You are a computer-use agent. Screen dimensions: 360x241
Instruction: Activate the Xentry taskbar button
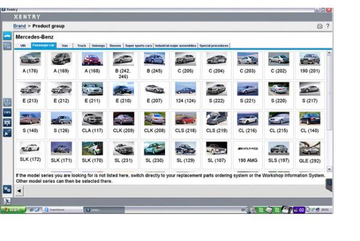(x=104, y=210)
